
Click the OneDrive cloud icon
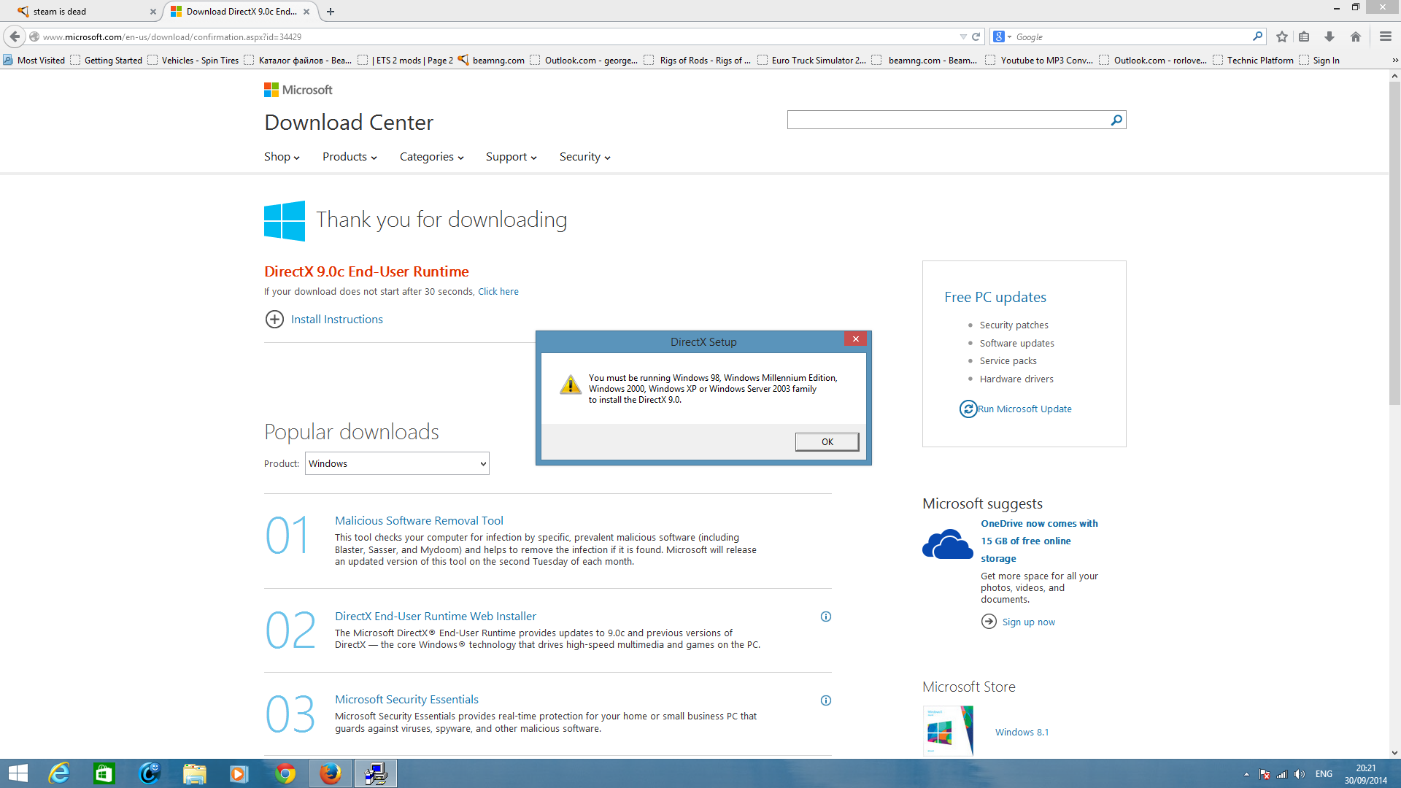(x=947, y=544)
